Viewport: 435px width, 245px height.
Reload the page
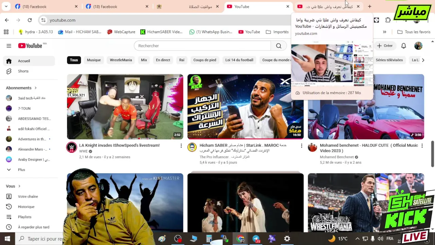click(30, 20)
